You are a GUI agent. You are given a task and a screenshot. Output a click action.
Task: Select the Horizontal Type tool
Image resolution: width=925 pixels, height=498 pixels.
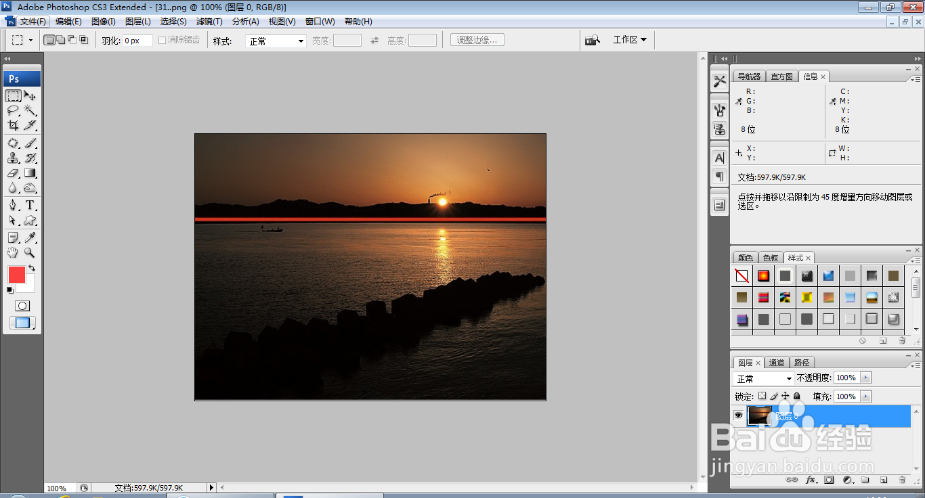click(30, 205)
